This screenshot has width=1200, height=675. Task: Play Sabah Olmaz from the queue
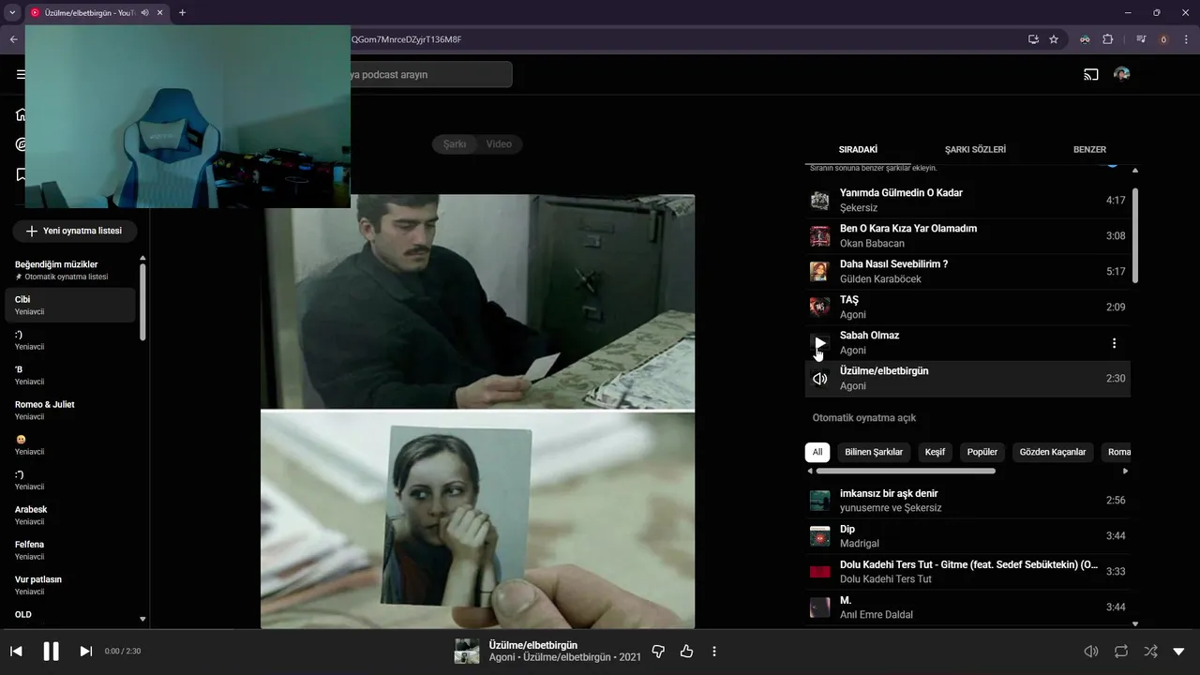(x=820, y=343)
